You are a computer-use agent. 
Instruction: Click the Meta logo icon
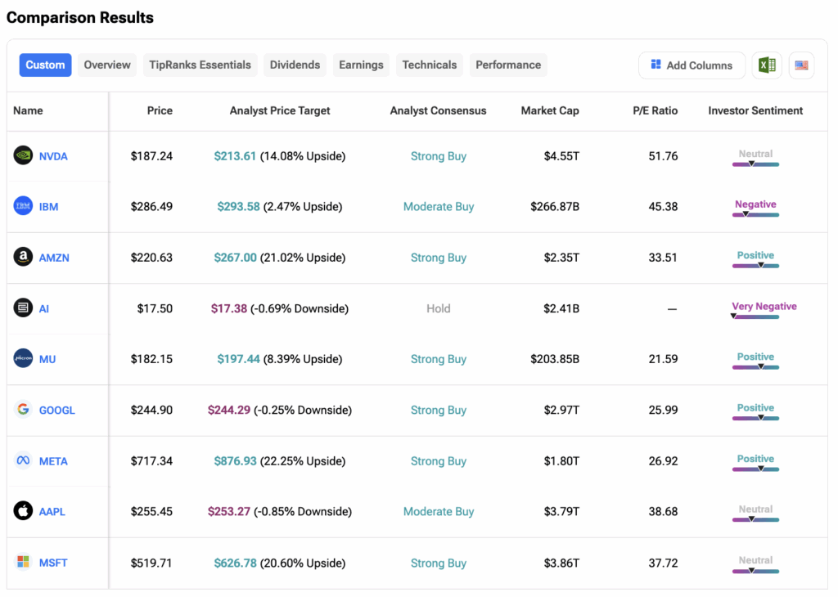(23, 460)
